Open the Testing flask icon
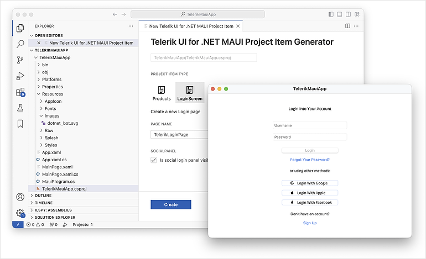 pyautogui.click(x=20, y=108)
